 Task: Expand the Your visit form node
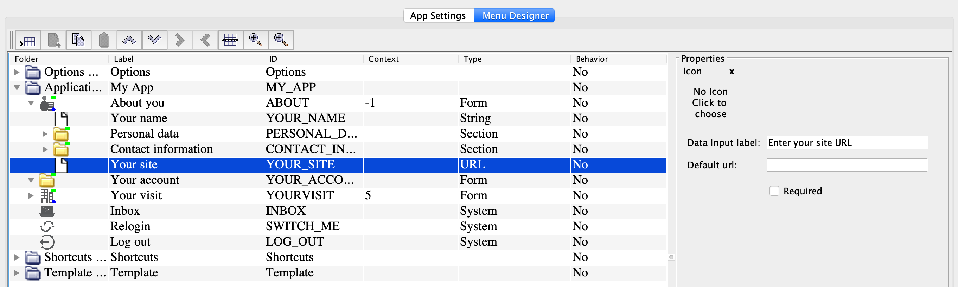[31, 195]
